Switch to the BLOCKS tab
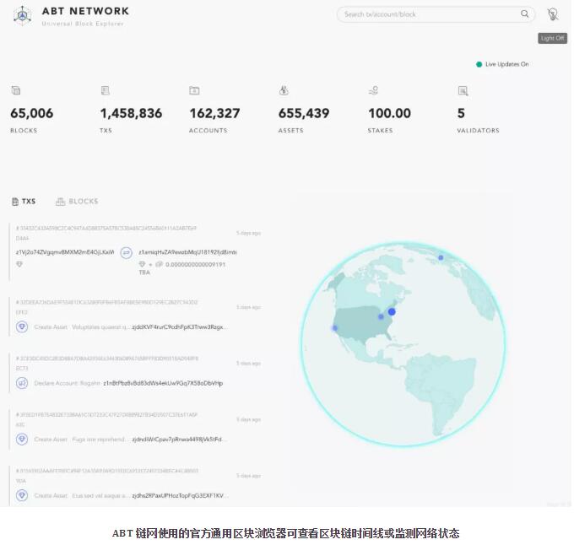Screen dimensions: 574x545 tap(77, 202)
